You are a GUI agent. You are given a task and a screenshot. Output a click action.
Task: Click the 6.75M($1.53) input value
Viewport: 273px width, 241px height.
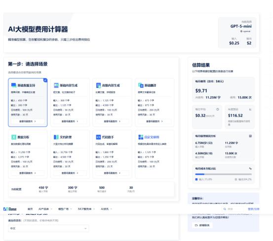(204, 143)
